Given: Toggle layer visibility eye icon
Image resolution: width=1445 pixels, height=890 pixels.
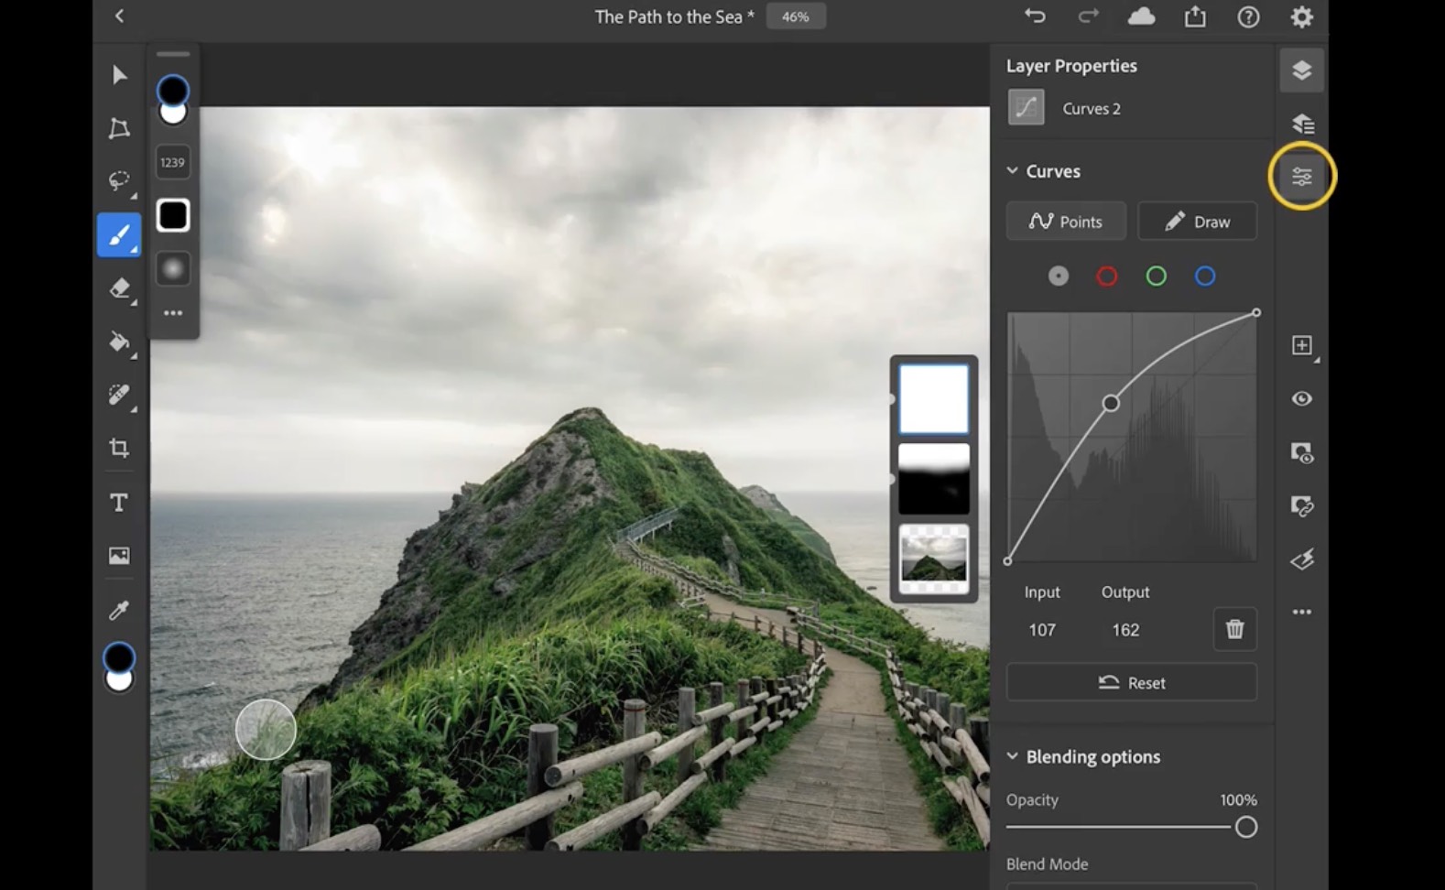Looking at the screenshot, I should 1301,398.
